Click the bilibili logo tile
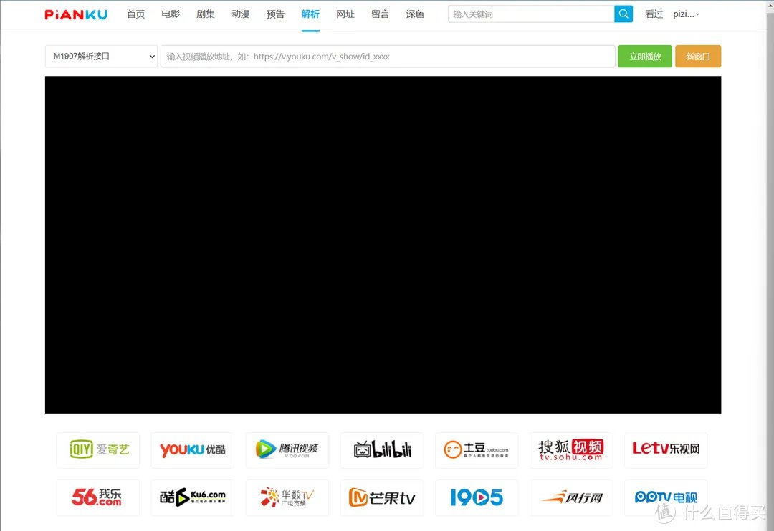 [382, 449]
